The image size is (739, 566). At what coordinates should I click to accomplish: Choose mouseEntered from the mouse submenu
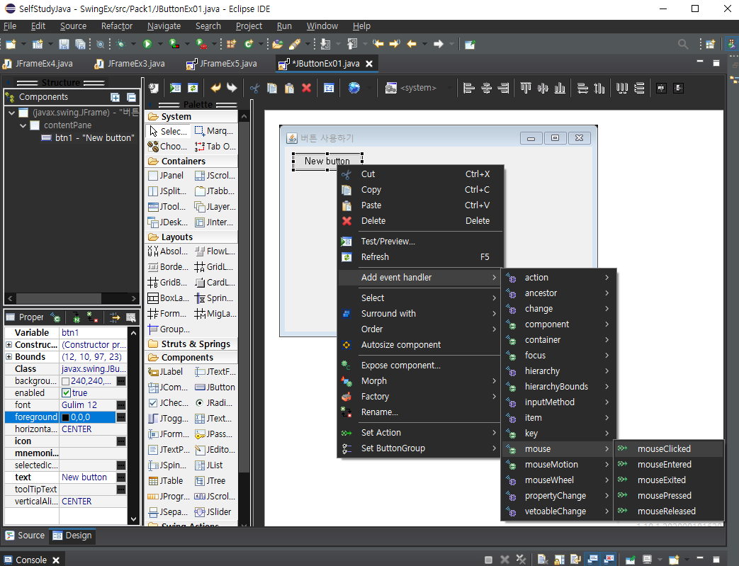click(668, 464)
